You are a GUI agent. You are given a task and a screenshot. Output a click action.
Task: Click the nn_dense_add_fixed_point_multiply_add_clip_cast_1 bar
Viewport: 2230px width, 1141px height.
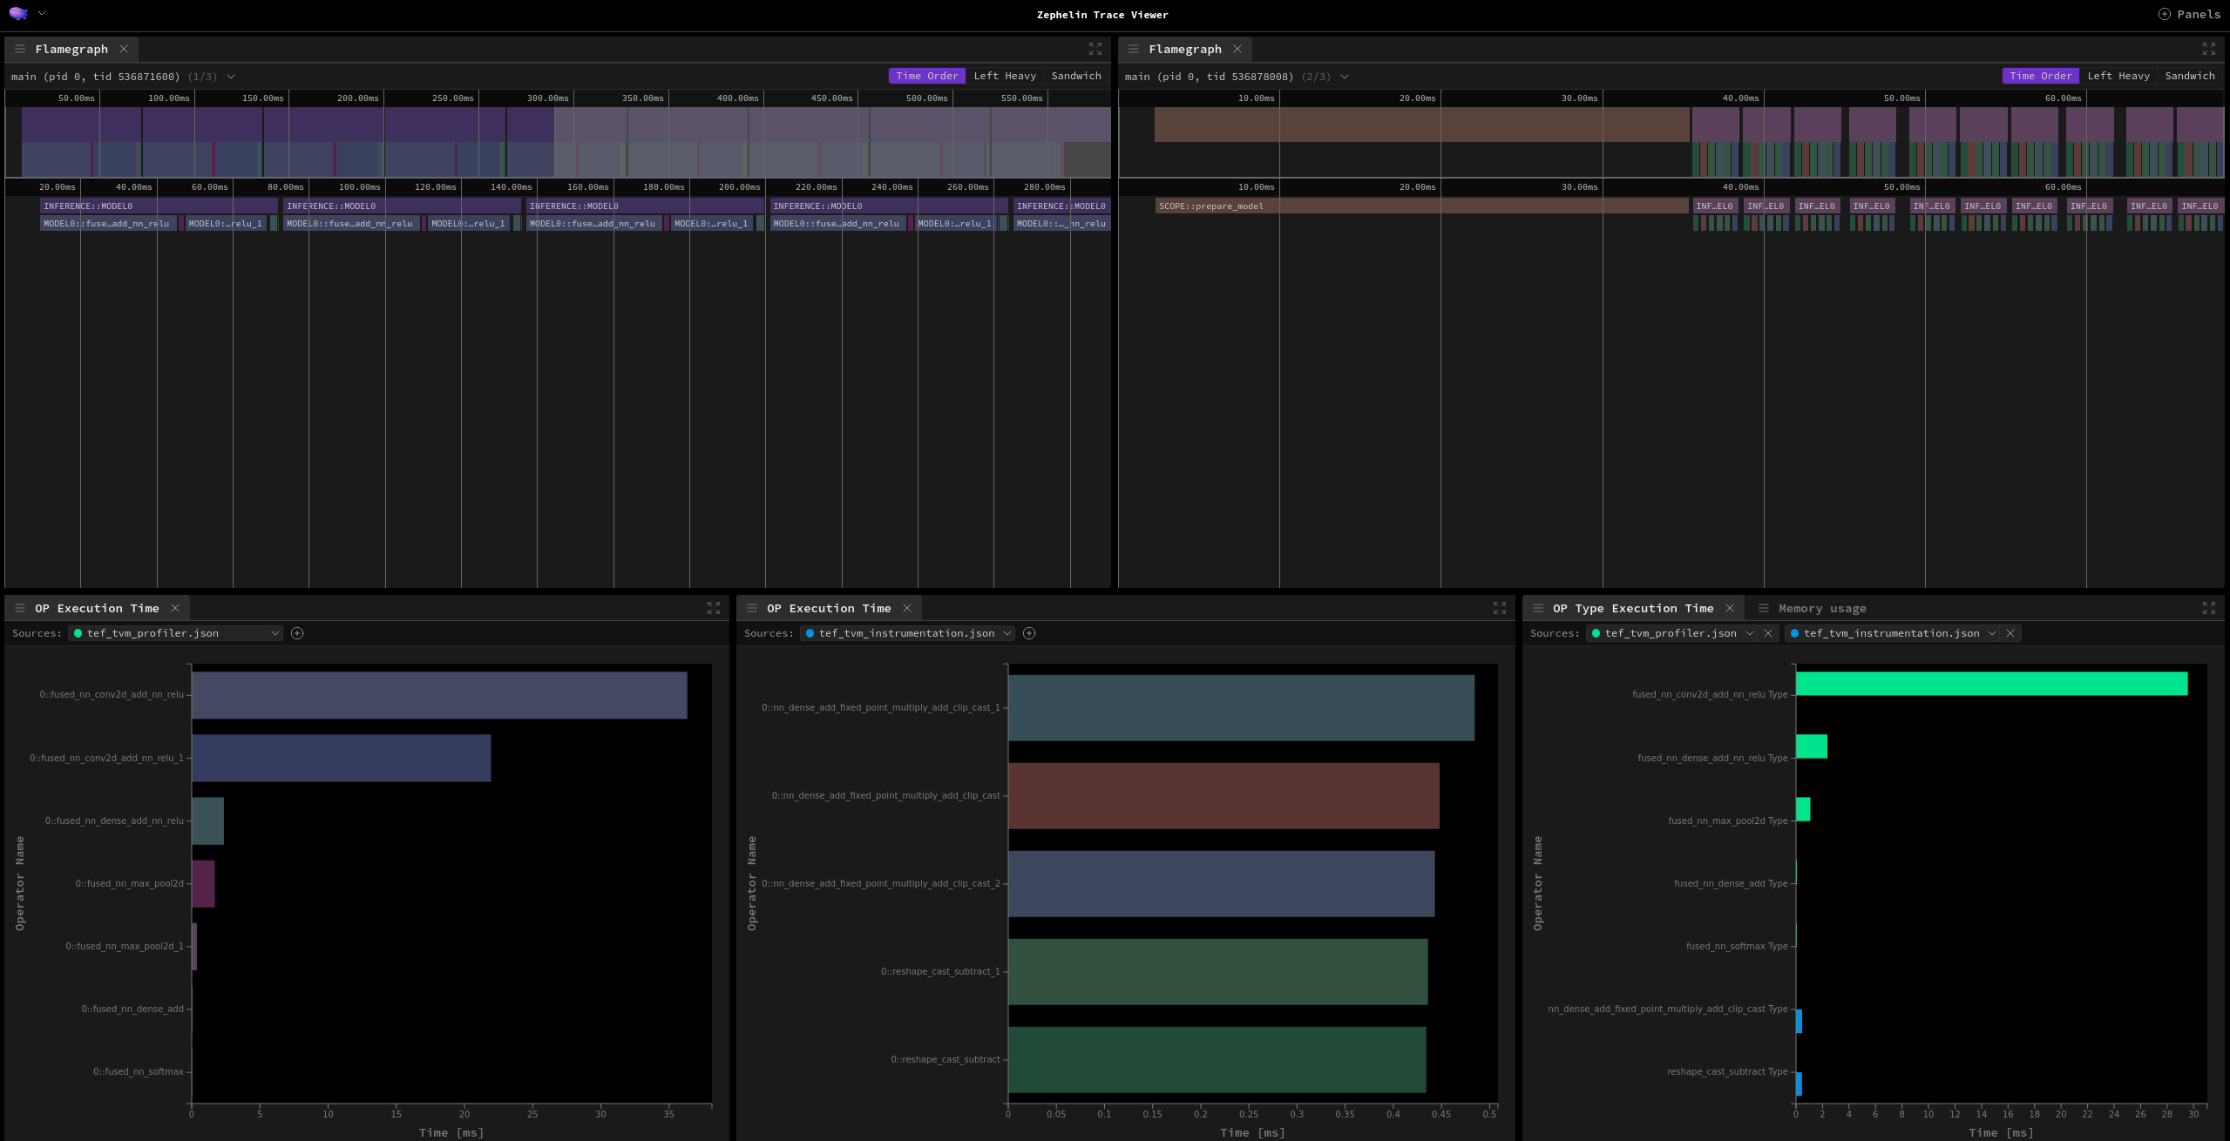click(x=1241, y=708)
